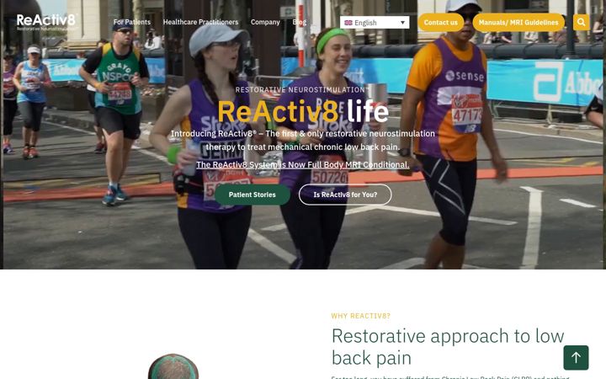Image resolution: width=606 pixels, height=379 pixels.
Task: Open the Healthcare Practitioners menu
Action: [x=200, y=22]
